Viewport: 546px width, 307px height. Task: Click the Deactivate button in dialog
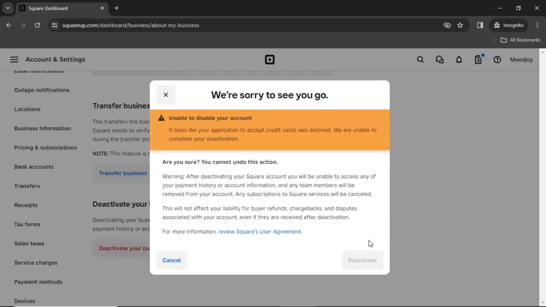coord(362,260)
